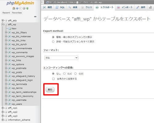154x123 pixels.
Task: Click the New table icon under affi_wp
Action: click(10, 29)
